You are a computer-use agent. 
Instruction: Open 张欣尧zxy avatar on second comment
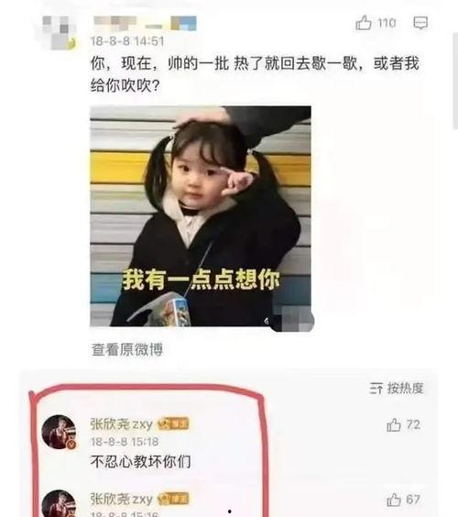point(59,503)
